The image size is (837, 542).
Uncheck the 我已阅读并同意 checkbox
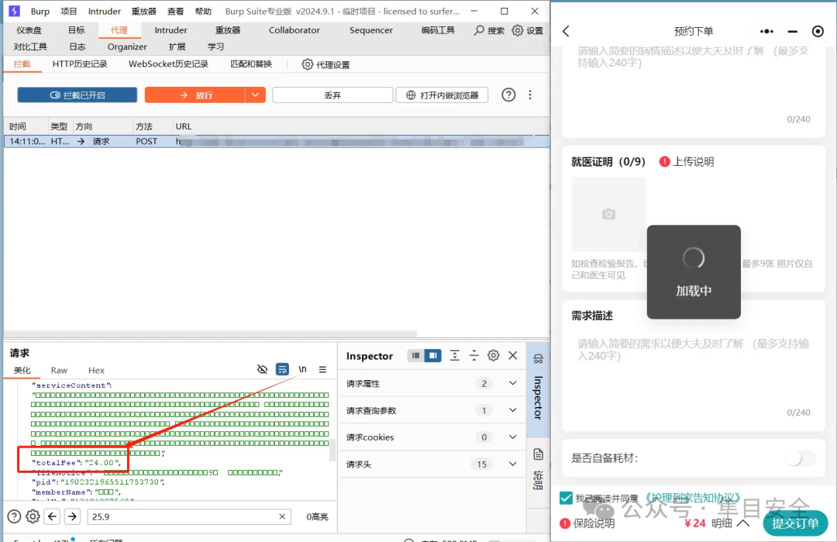pyautogui.click(x=567, y=499)
